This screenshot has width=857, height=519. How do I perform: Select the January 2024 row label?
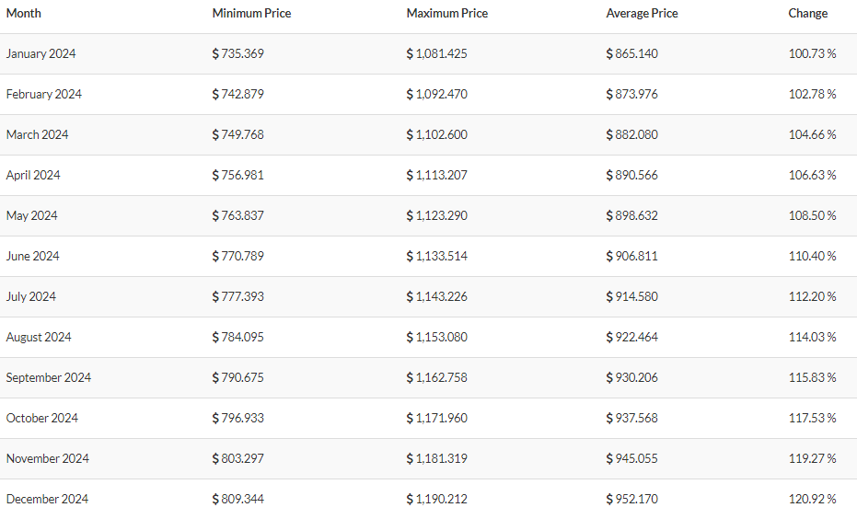tap(41, 53)
